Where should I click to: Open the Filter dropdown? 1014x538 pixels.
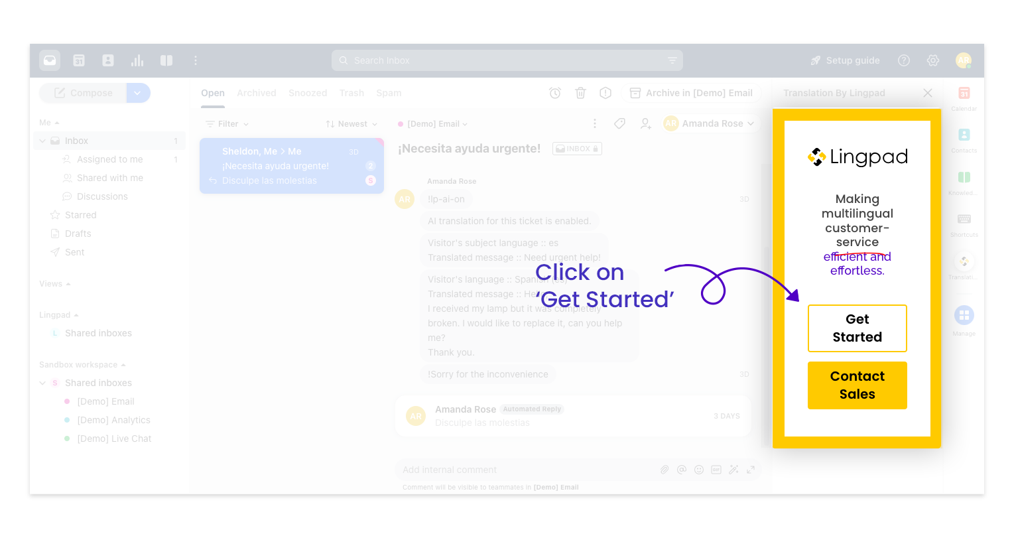click(x=227, y=124)
